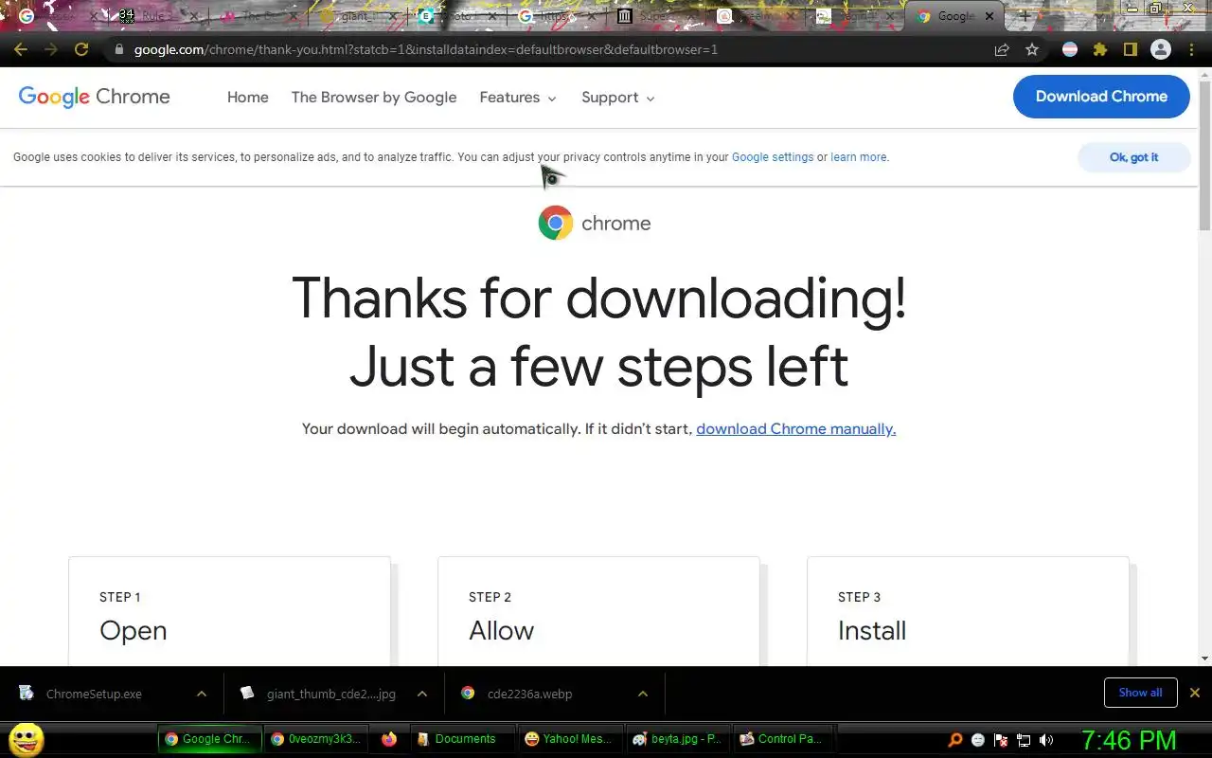Click the padlock site info icon

[118, 49]
